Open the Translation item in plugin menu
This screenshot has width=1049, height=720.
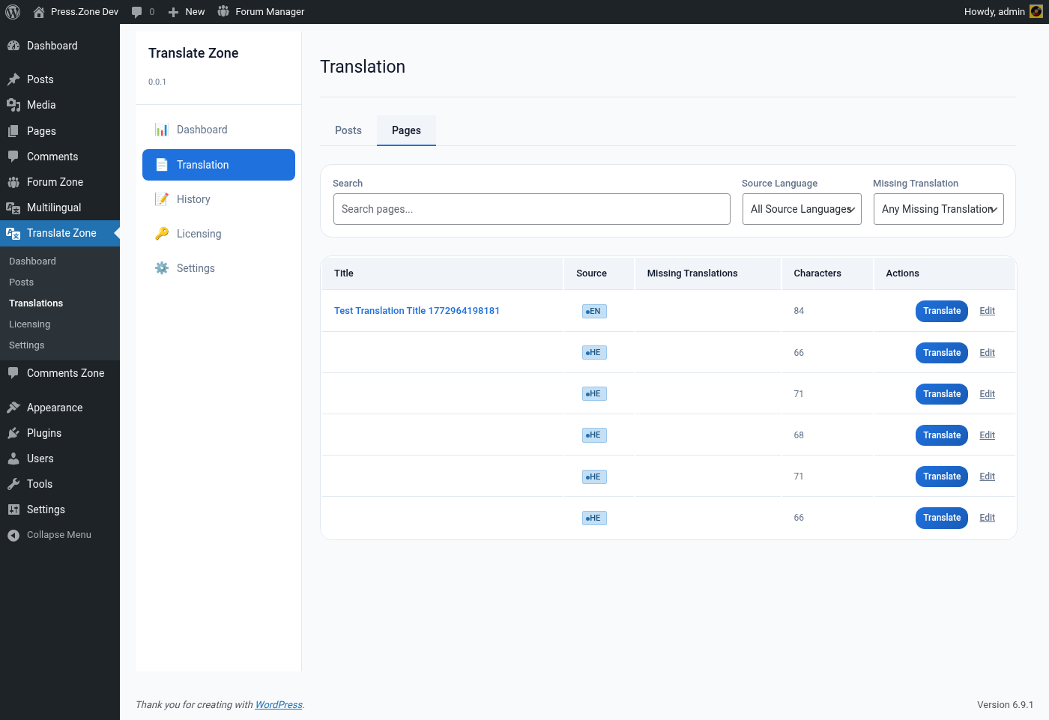point(219,165)
